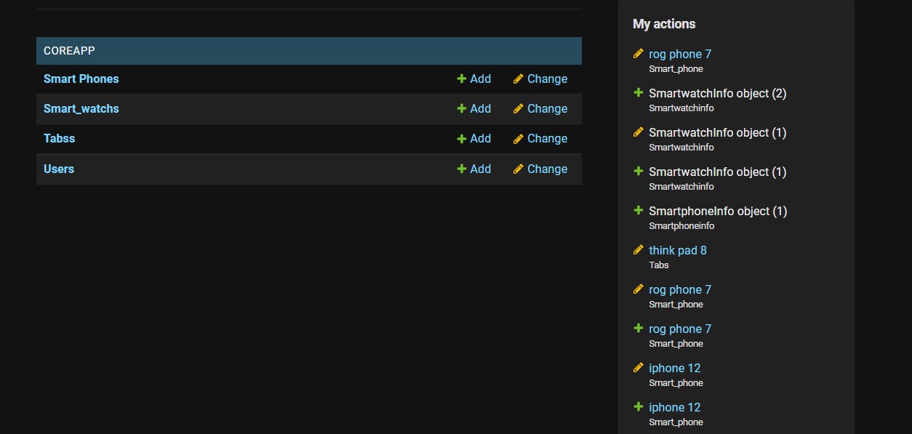Open the Smart Phones model list
912x434 pixels.
81,79
